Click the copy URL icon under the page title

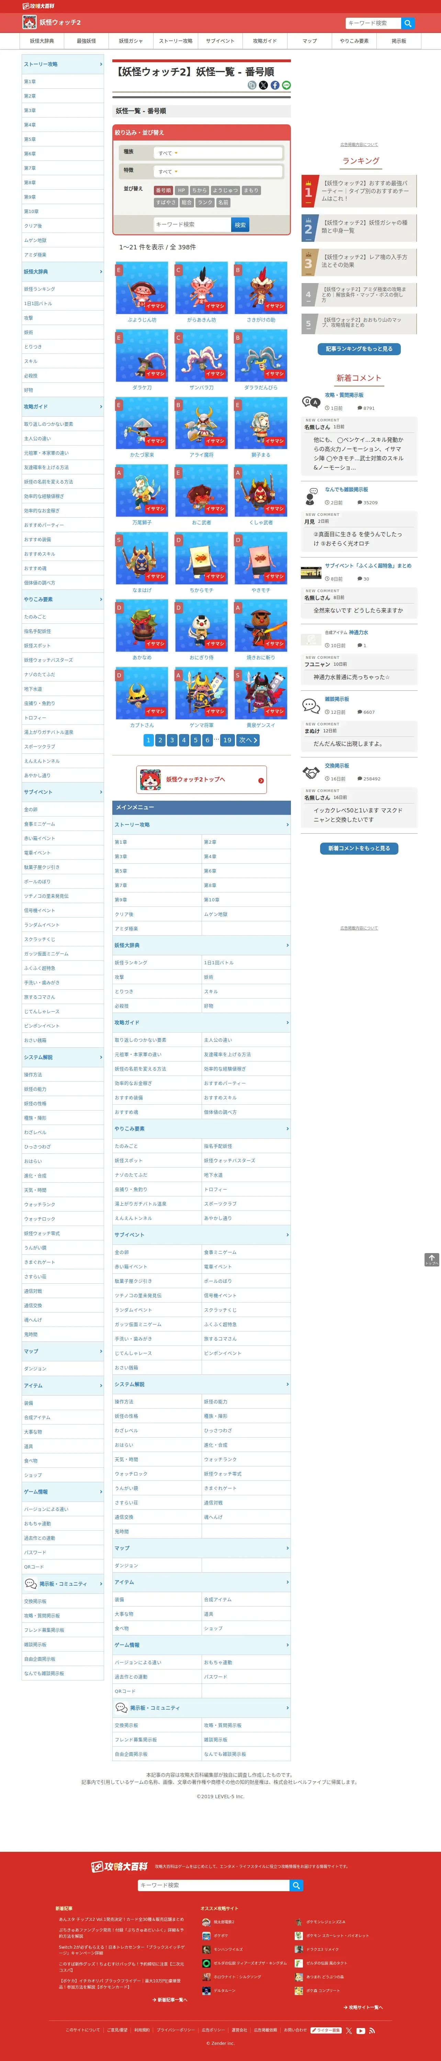[252, 85]
